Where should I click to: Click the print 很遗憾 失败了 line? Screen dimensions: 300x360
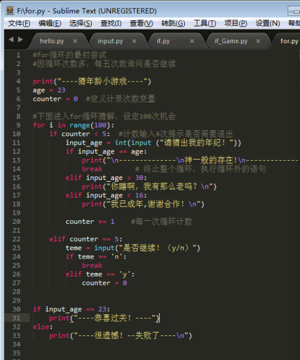[121, 335]
